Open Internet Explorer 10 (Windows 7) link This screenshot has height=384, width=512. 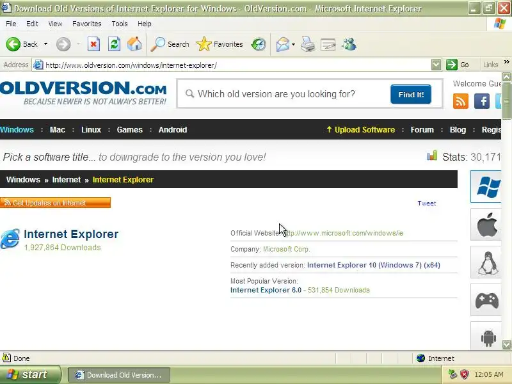click(x=374, y=265)
